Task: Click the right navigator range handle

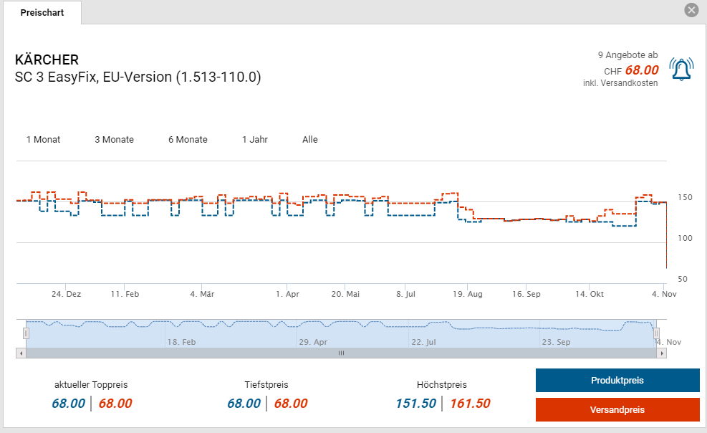Action: coord(655,333)
